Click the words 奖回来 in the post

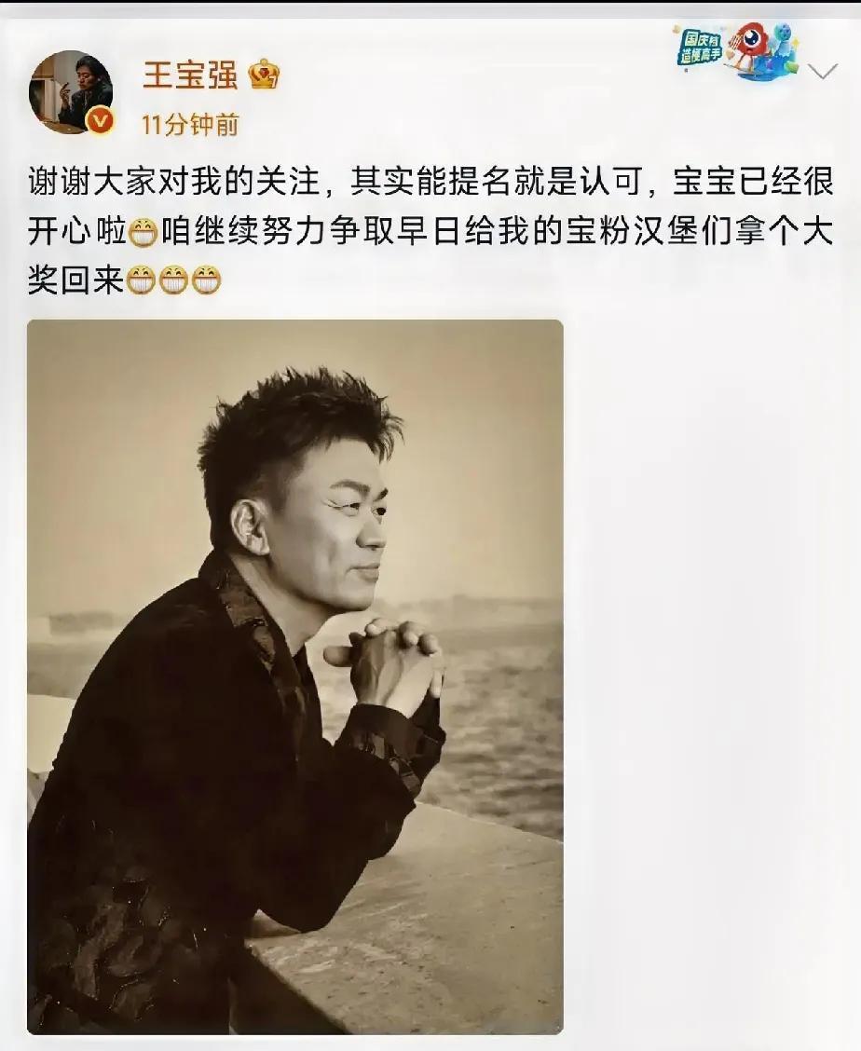click(75, 280)
